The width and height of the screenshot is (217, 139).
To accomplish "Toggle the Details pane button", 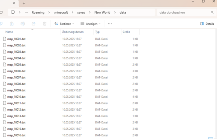I will click(207, 24).
